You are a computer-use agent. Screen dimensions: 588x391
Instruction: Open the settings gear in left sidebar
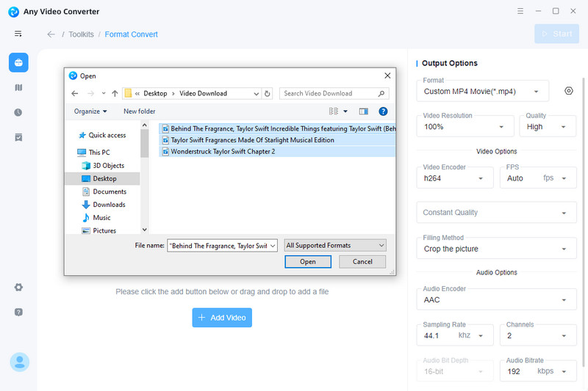18,287
